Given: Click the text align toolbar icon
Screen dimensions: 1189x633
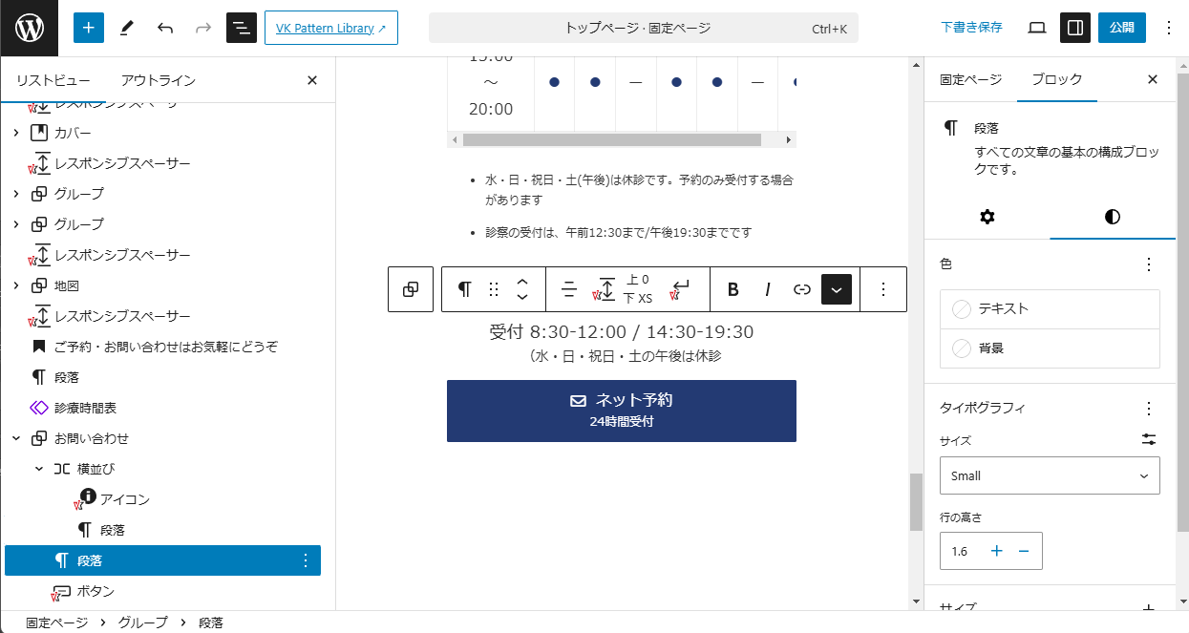Looking at the screenshot, I should pos(569,289).
